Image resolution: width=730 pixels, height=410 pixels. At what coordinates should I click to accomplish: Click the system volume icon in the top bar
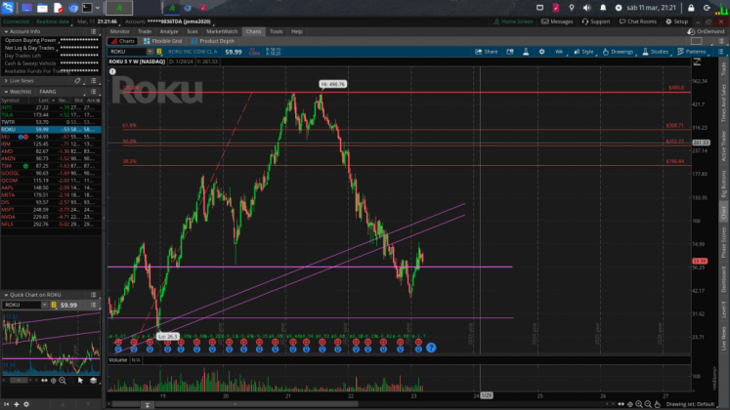[587, 8]
